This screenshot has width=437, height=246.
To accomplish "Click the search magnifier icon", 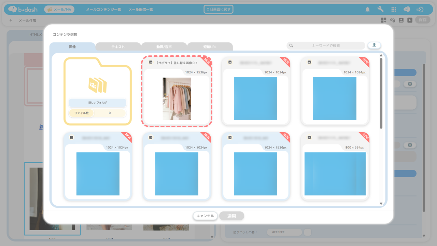I will coord(291,45).
